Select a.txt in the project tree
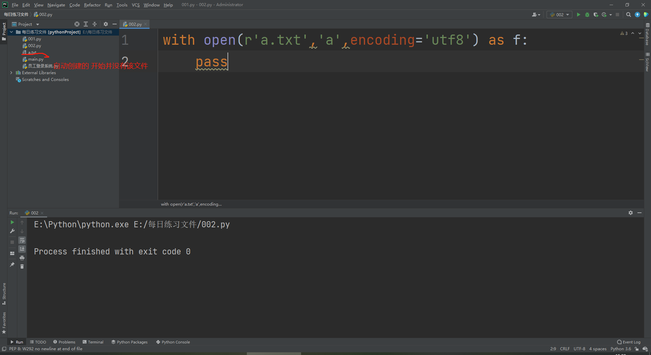This screenshot has width=651, height=355. coord(32,53)
